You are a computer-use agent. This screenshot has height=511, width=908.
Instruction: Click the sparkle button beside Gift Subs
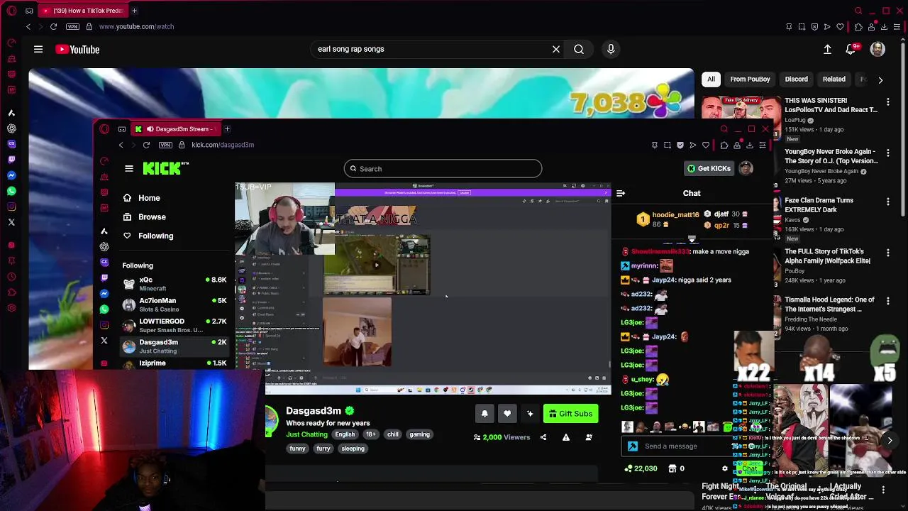530,414
